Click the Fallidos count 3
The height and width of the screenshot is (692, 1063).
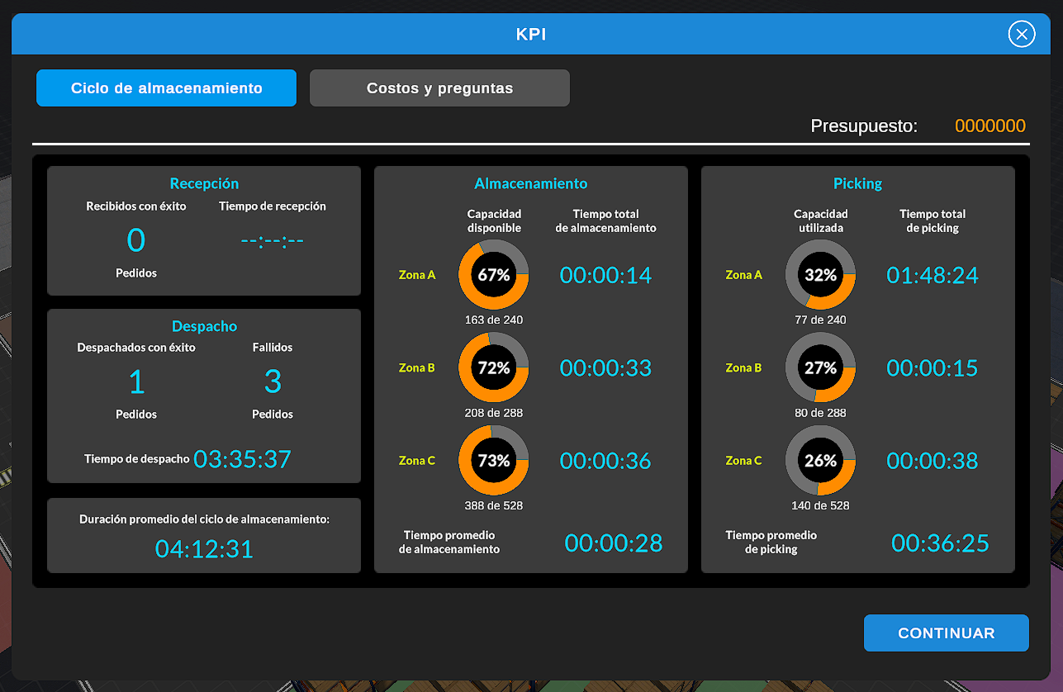(273, 382)
